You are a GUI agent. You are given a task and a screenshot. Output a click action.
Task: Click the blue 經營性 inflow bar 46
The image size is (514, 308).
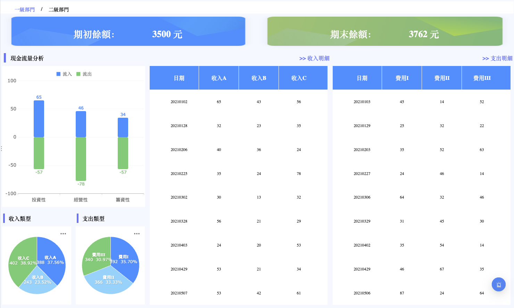(81, 124)
